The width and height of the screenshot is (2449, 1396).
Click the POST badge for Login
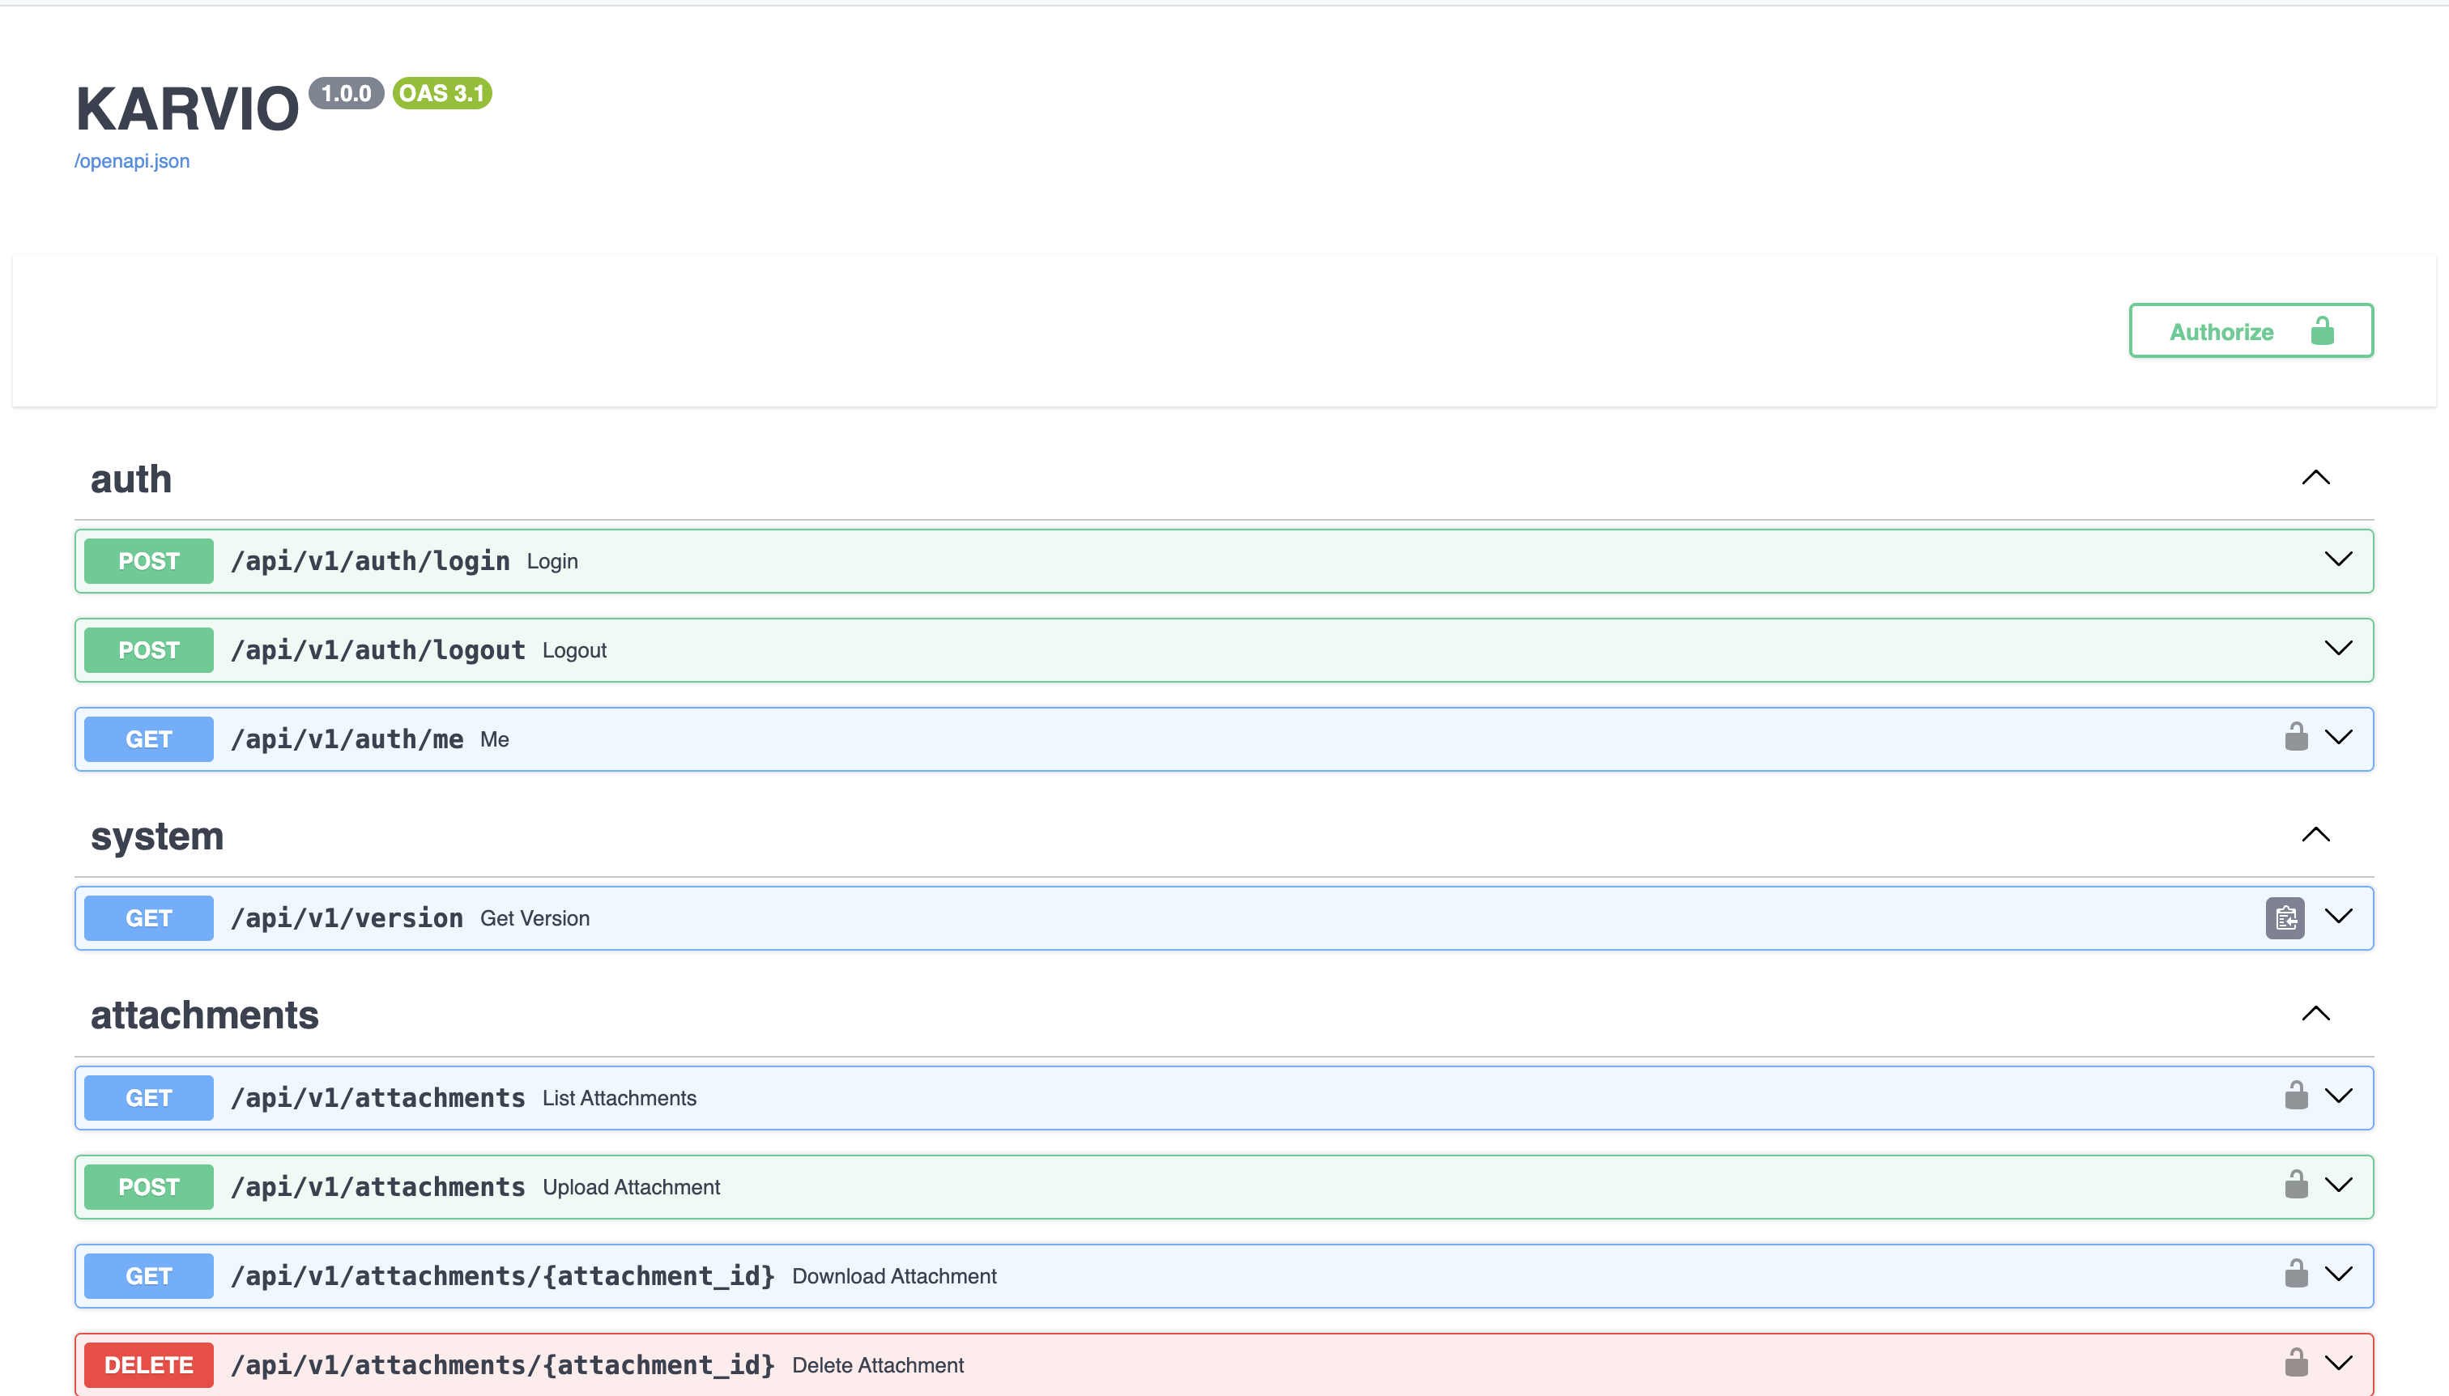click(149, 561)
